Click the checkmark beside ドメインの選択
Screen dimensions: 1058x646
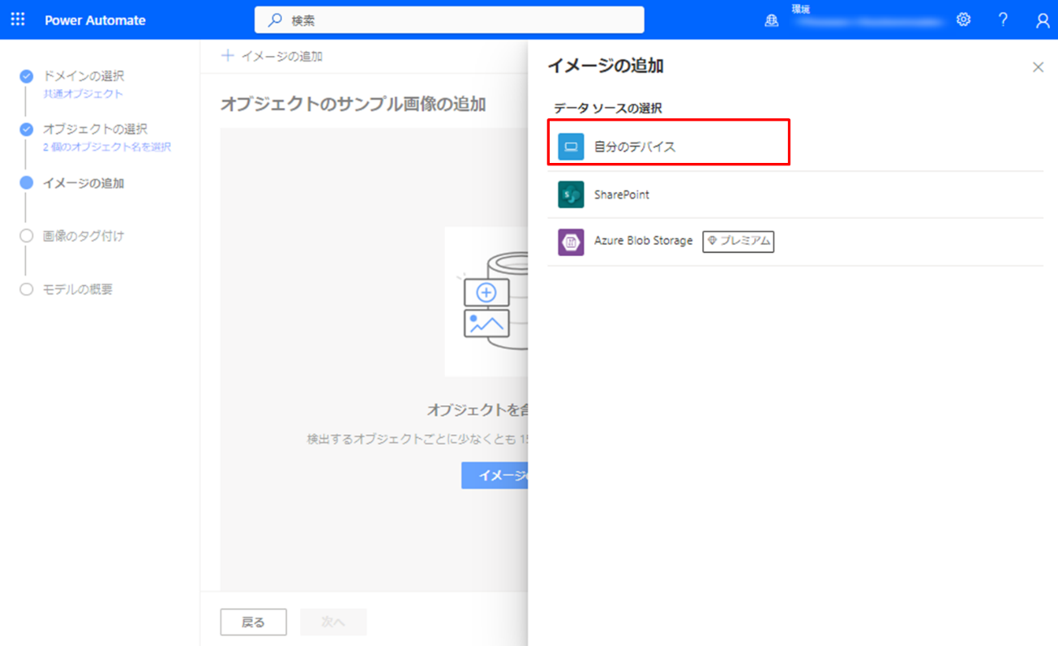pos(27,76)
